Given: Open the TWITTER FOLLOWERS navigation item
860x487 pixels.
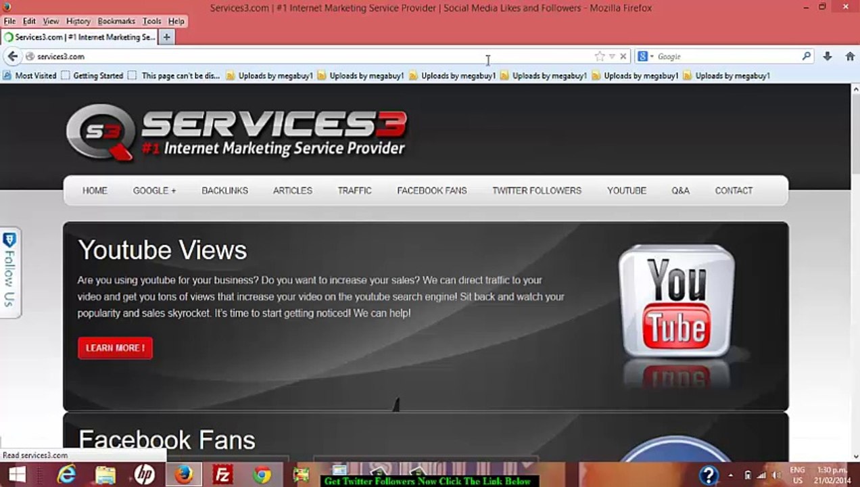Looking at the screenshot, I should [536, 191].
